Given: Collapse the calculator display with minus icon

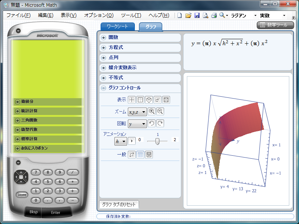Looking at the screenshot, I should pos(18,31).
